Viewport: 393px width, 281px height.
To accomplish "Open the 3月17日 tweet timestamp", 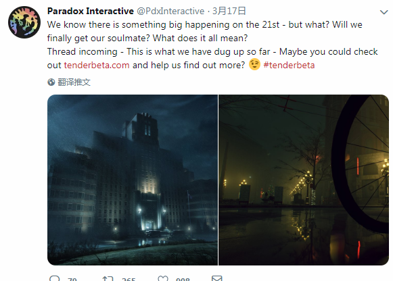I will [x=229, y=11].
